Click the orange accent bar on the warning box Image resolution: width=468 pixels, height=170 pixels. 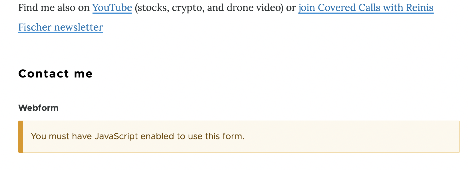[20, 136]
